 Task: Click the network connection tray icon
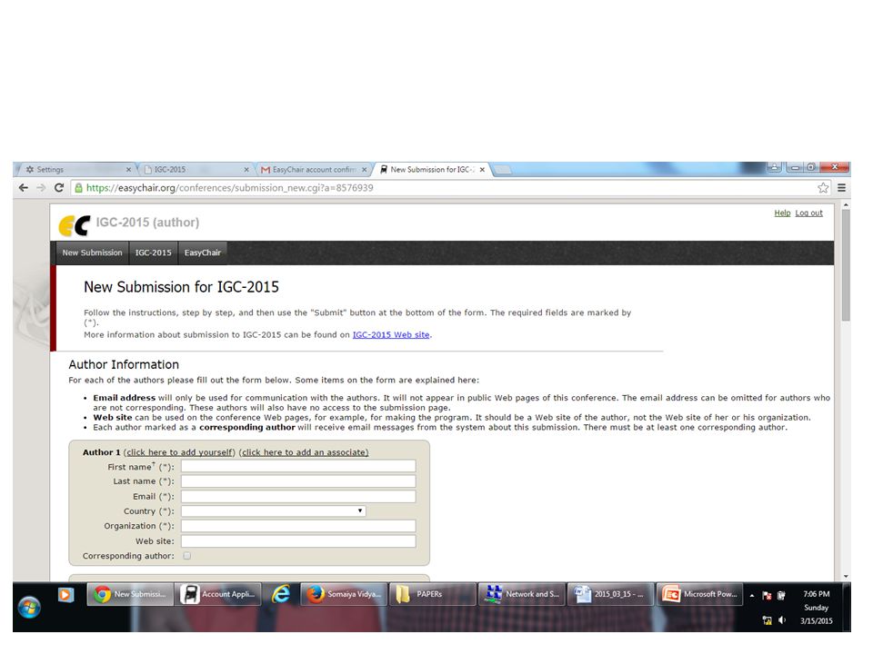[x=768, y=620]
